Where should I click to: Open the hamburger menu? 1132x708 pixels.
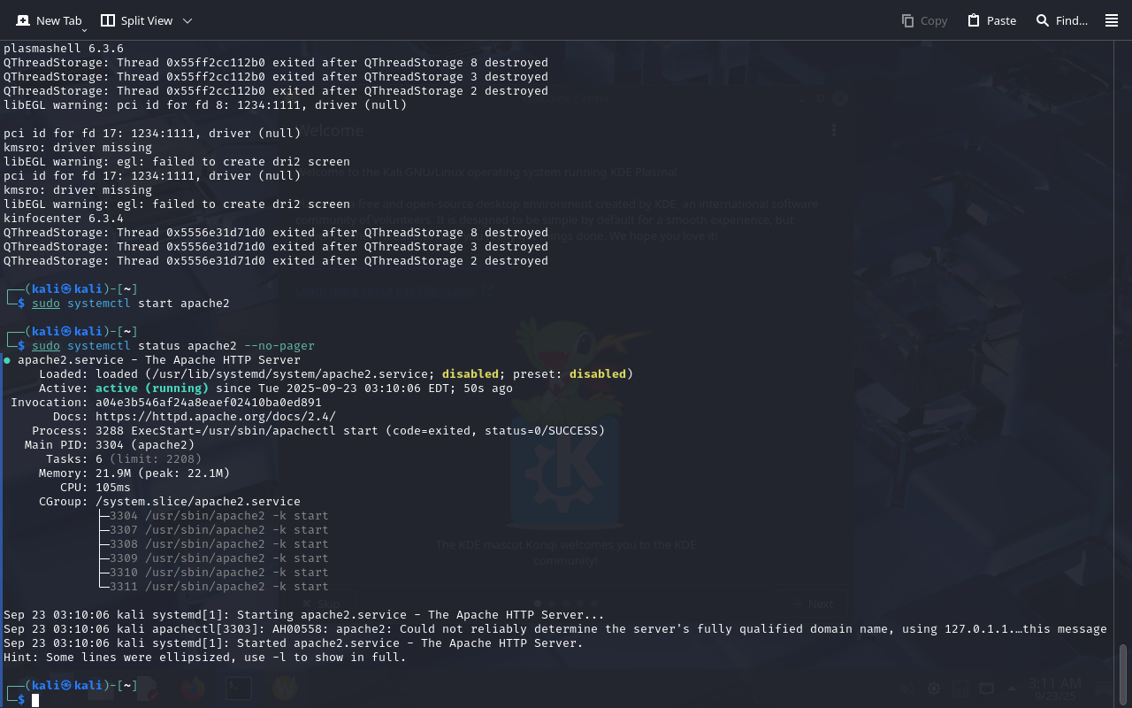pyautogui.click(x=1112, y=20)
